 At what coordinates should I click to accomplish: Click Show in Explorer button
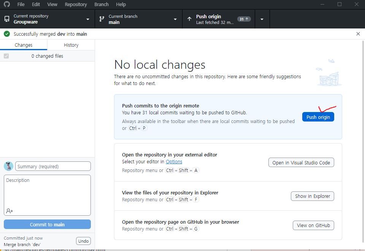313,196
